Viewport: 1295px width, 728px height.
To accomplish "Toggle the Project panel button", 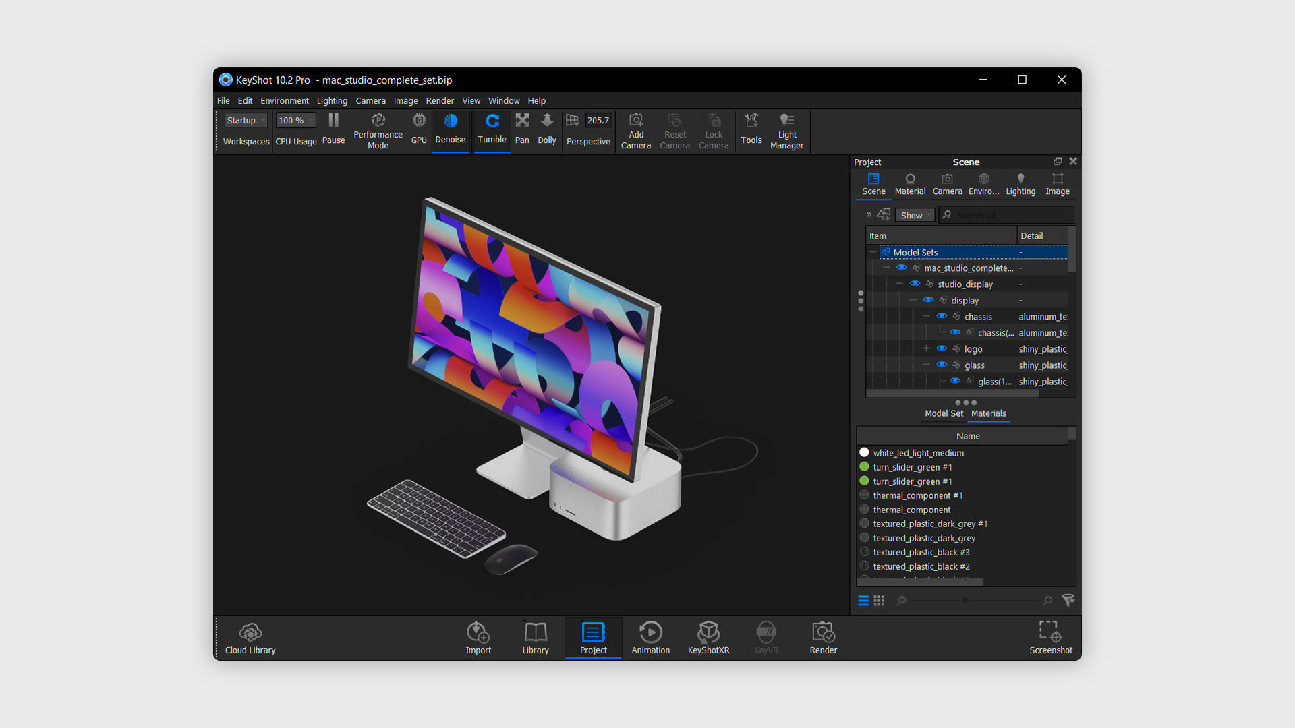I will 593,638.
